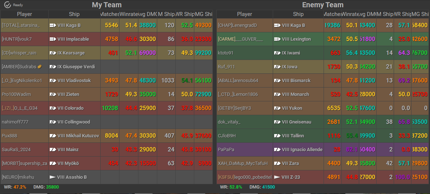The width and height of the screenshot is (430, 194).
Task: Click the battleship icon next to IX Kearsarge
Action: (53, 53)
